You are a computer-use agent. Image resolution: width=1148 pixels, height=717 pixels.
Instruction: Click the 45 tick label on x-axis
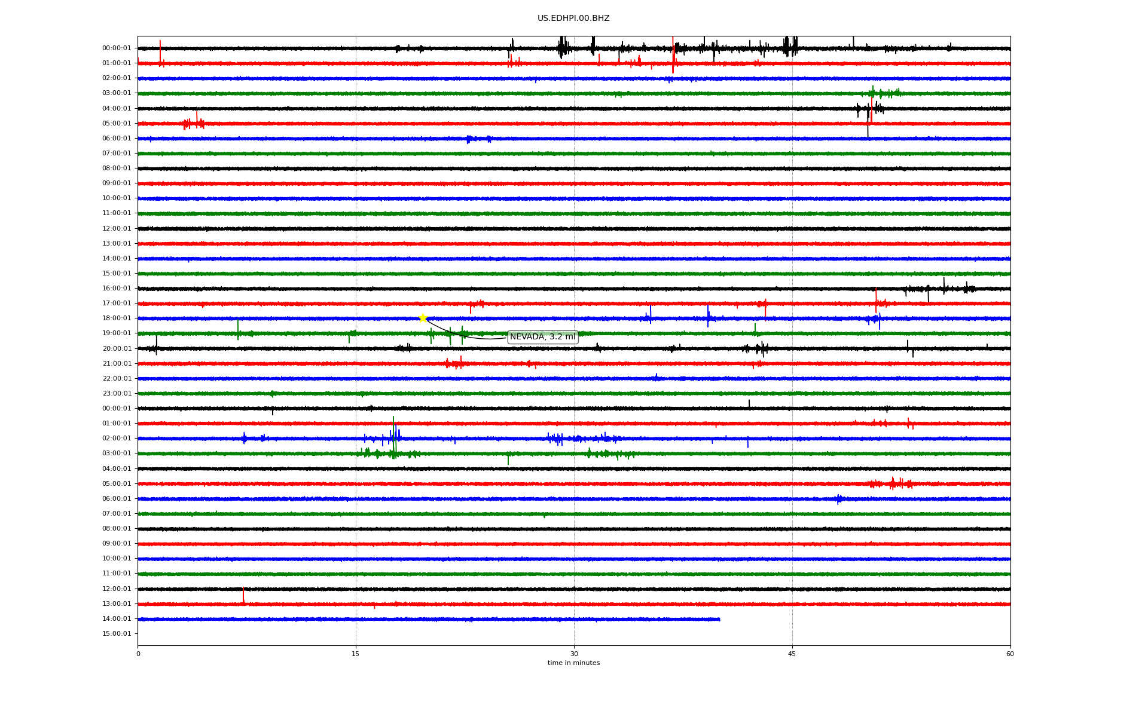click(x=792, y=654)
